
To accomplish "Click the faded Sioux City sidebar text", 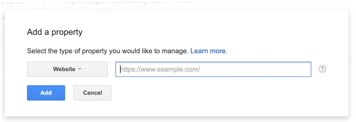I will tap(13, 3).
